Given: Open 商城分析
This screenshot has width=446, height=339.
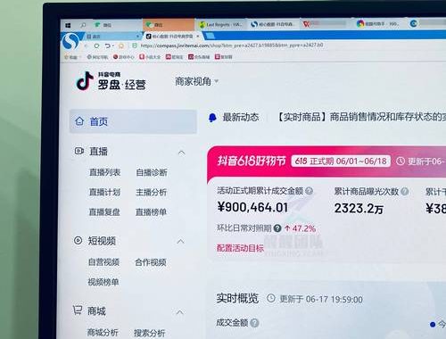Looking at the screenshot, I should (103, 332).
